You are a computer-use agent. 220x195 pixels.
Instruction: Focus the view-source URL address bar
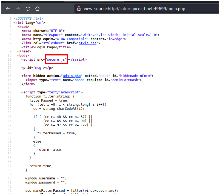pos(134,9)
